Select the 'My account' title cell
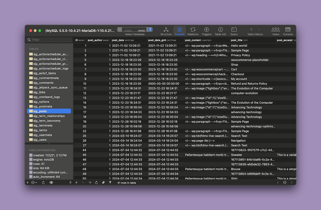Screen dimensions: 321x210 (253, 79)
